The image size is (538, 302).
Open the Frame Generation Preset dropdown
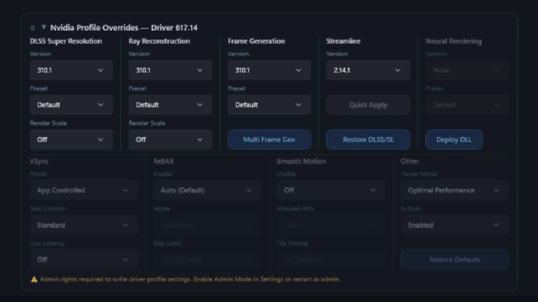coord(269,105)
